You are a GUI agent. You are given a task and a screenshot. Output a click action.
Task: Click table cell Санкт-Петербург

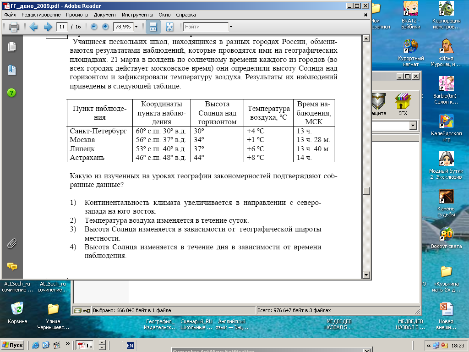pyautogui.click(x=98, y=131)
